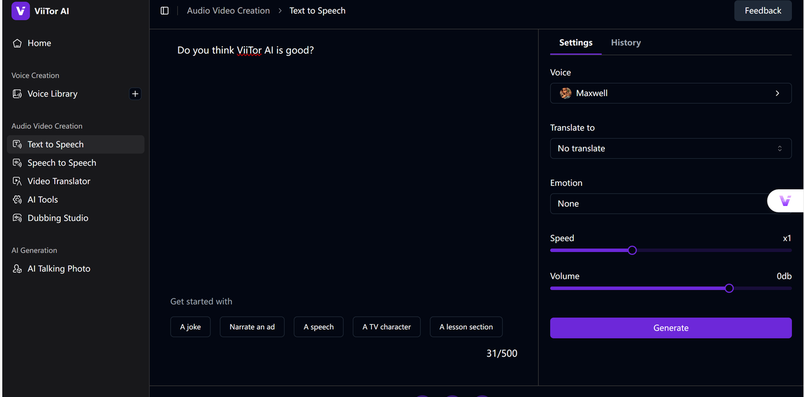Open the Video Translator tool
Viewport: 804px width, 397px height.
point(58,181)
